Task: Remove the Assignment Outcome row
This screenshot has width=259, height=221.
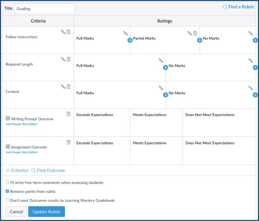Action: coord(68,142)
